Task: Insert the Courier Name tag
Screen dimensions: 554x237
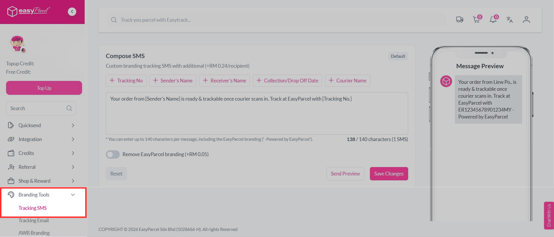Action: (348, 81)
